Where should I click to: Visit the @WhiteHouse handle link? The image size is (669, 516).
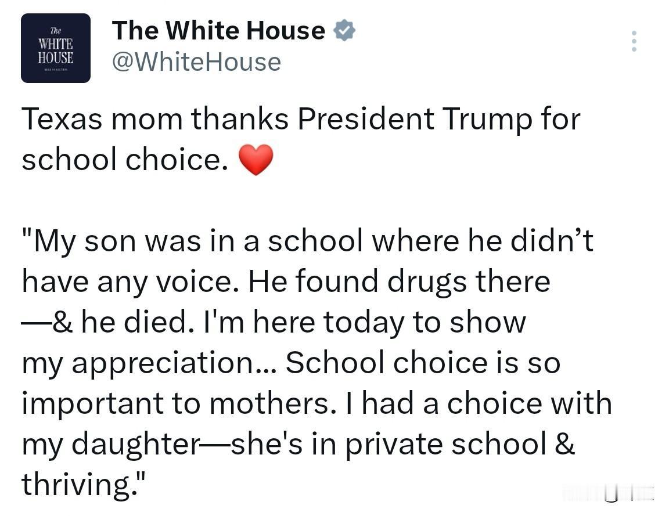pos(196,62)
